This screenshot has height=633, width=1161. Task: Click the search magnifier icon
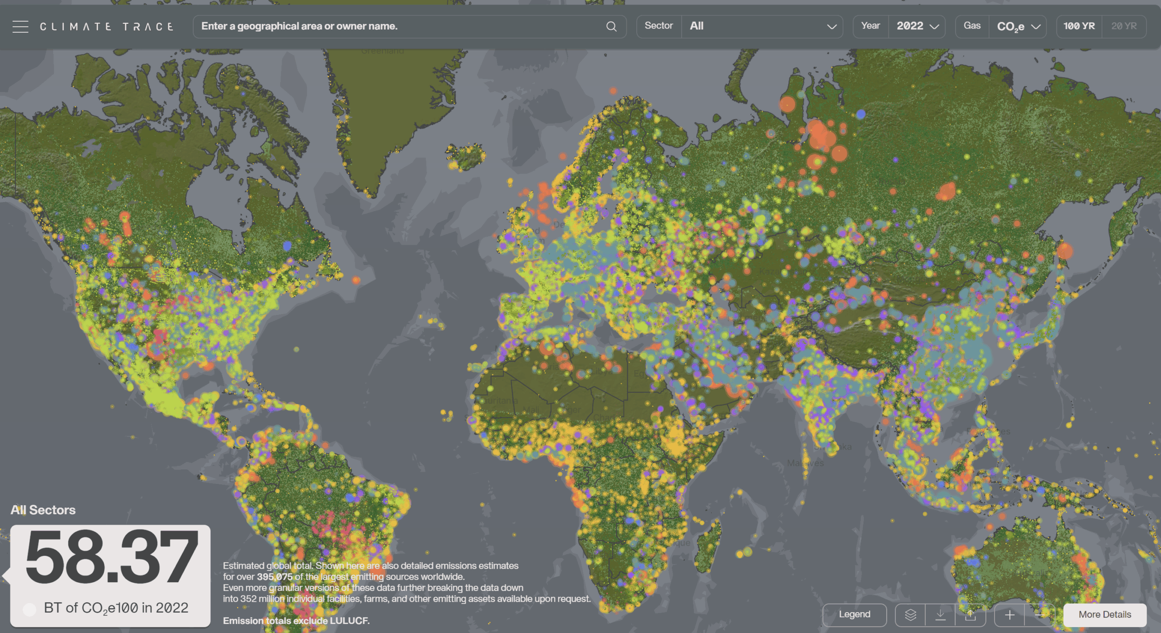[x=611, y=27]
